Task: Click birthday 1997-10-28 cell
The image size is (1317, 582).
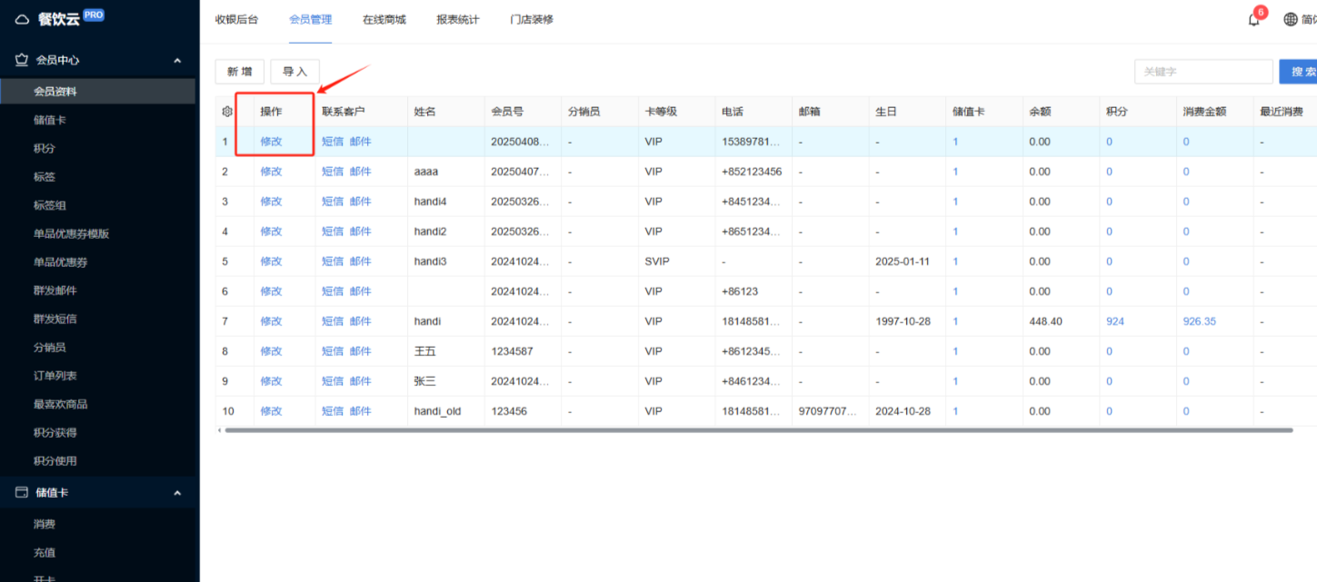Action: point(903,321)
